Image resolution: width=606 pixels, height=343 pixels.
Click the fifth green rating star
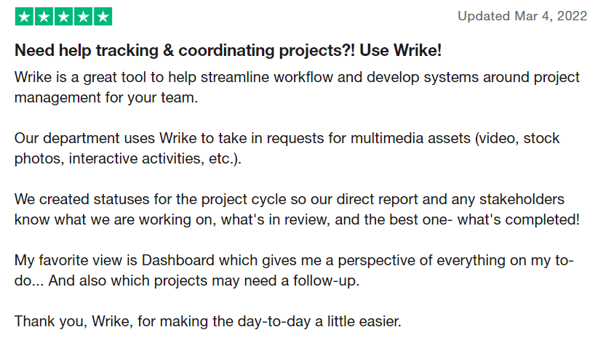tap(103, 17)
